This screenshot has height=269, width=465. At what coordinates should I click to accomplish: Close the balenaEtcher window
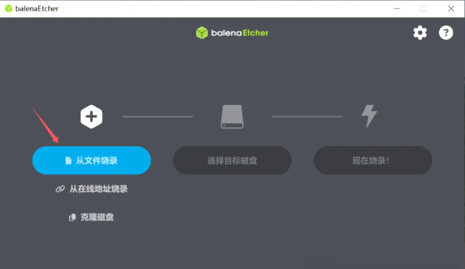click(x=451, y=9)
